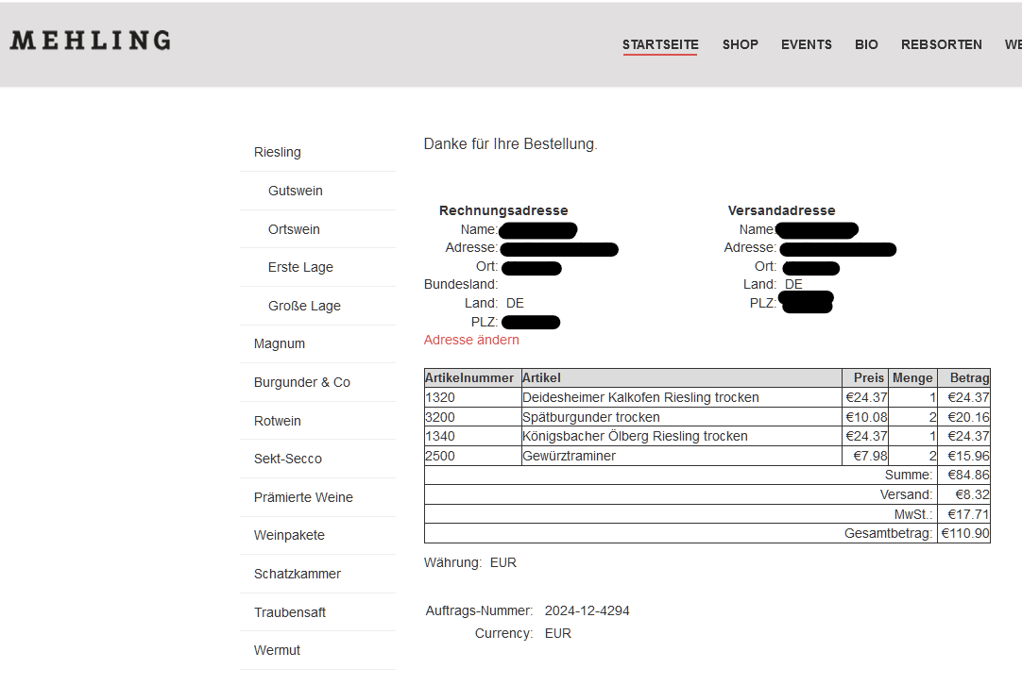Click article number 3200
The height and width of the screenshot is (685, 1022).
[440, 417]
